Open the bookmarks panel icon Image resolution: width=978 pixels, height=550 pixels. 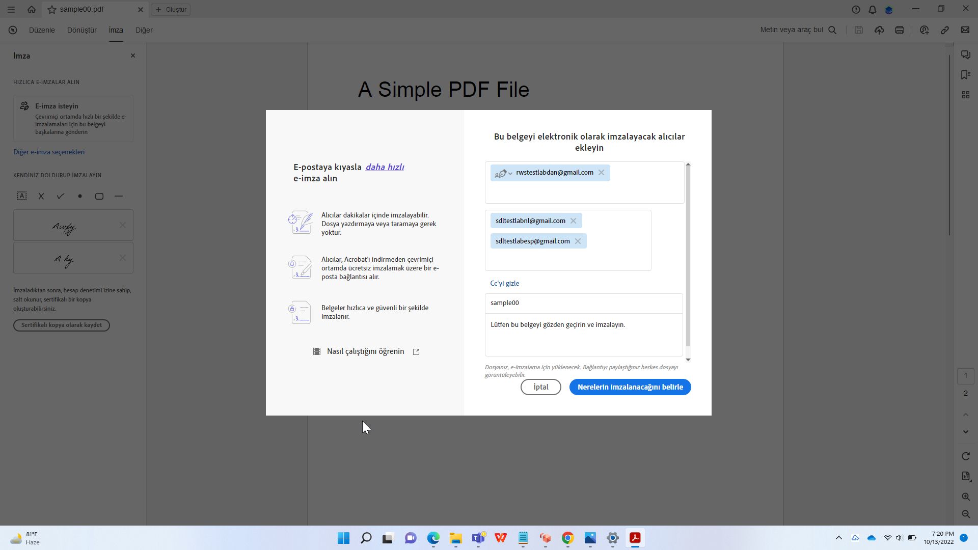click(x=965, y=75)
